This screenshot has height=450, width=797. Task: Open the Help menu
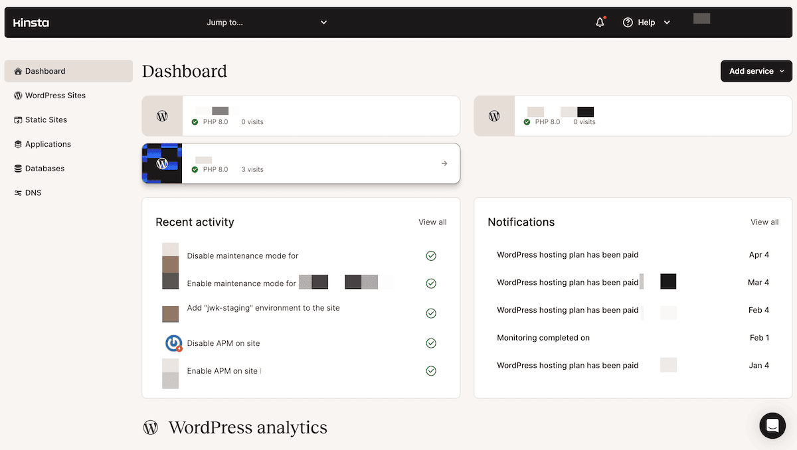640,22
